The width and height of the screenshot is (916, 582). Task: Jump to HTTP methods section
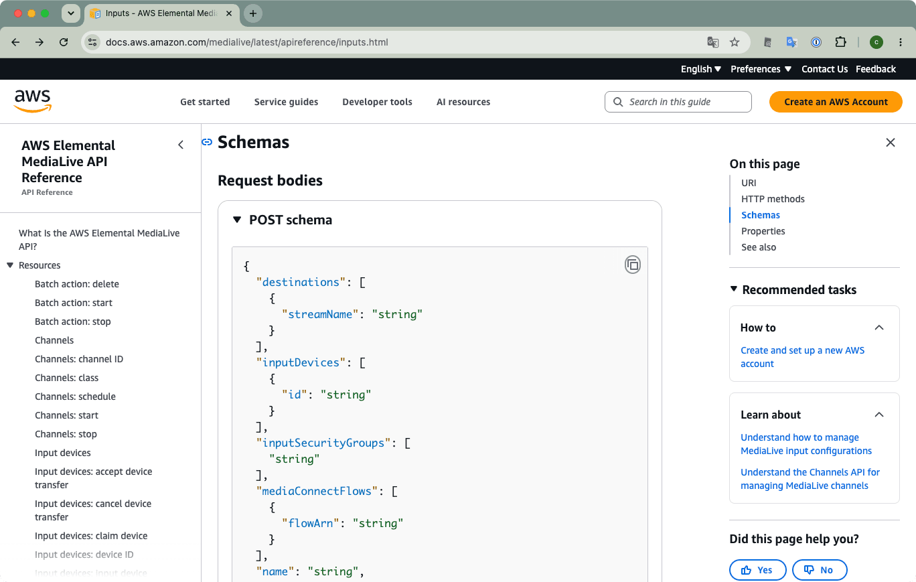coord(773,199)
